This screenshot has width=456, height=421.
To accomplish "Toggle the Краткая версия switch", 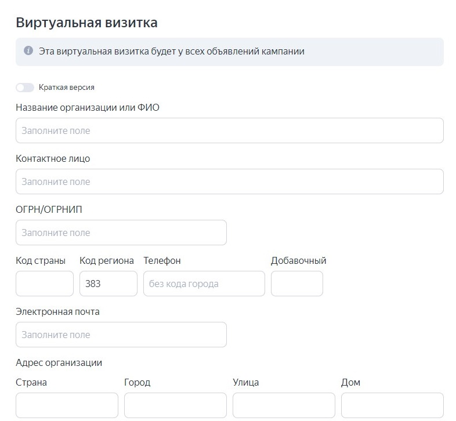I will 25,87.
